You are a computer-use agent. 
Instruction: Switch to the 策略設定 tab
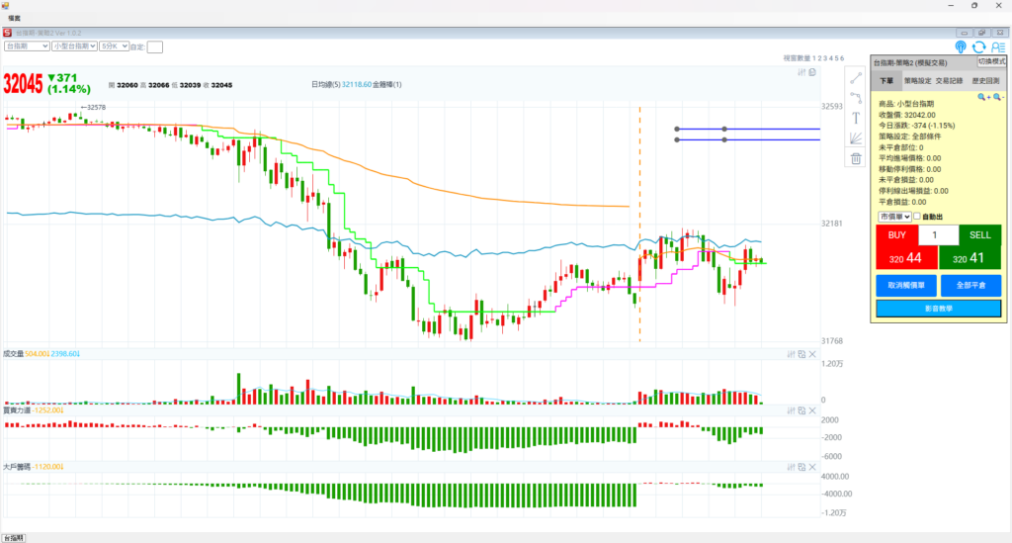click(917, 81)
